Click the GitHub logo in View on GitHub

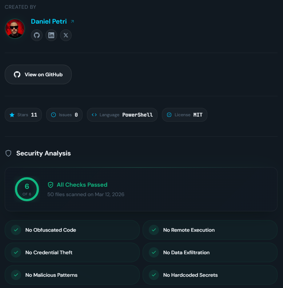pyautogui.click(x=17, y=74)
